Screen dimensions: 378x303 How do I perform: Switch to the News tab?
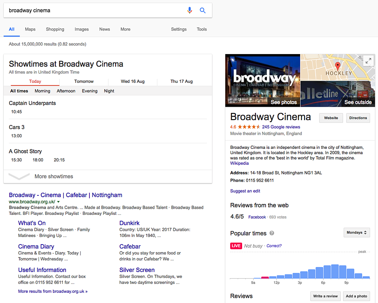pos(104,29)
